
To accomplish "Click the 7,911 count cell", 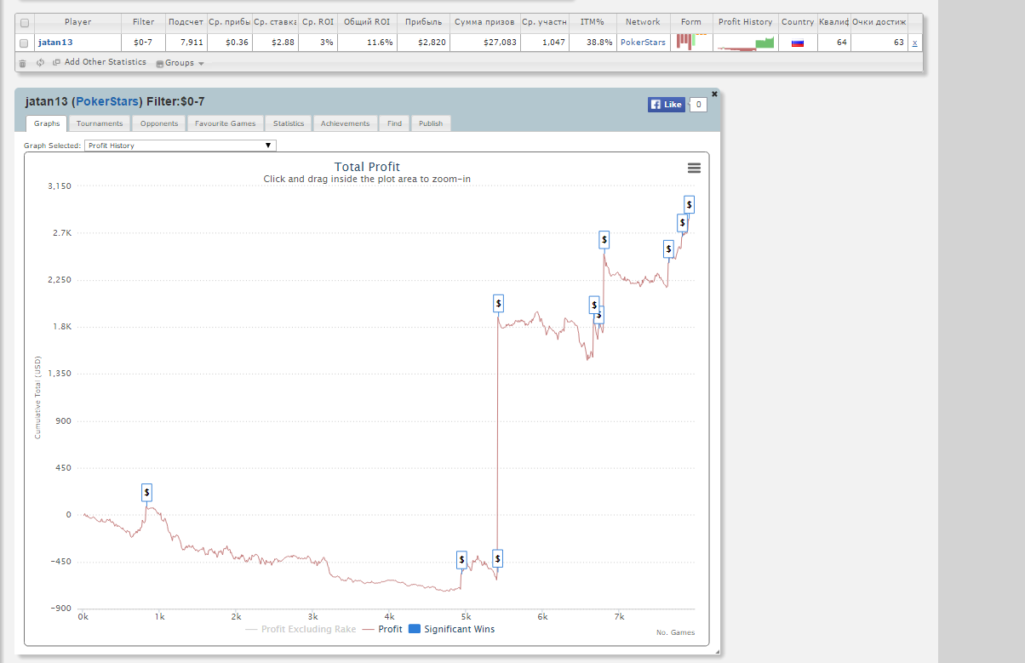I will [186, 43].
